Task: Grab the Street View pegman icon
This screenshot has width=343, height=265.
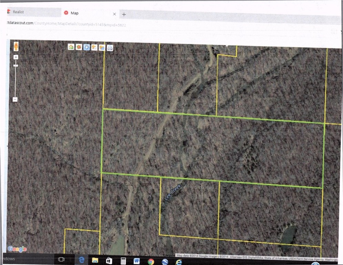Action: (16, 47)
